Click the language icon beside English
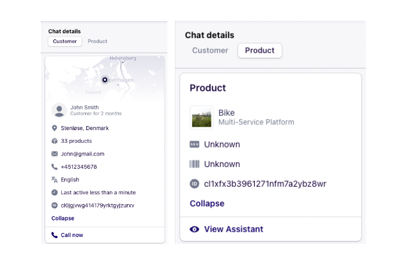Image resolution: width=413 pixels, height=270 pixels. [x=54, y=180]
